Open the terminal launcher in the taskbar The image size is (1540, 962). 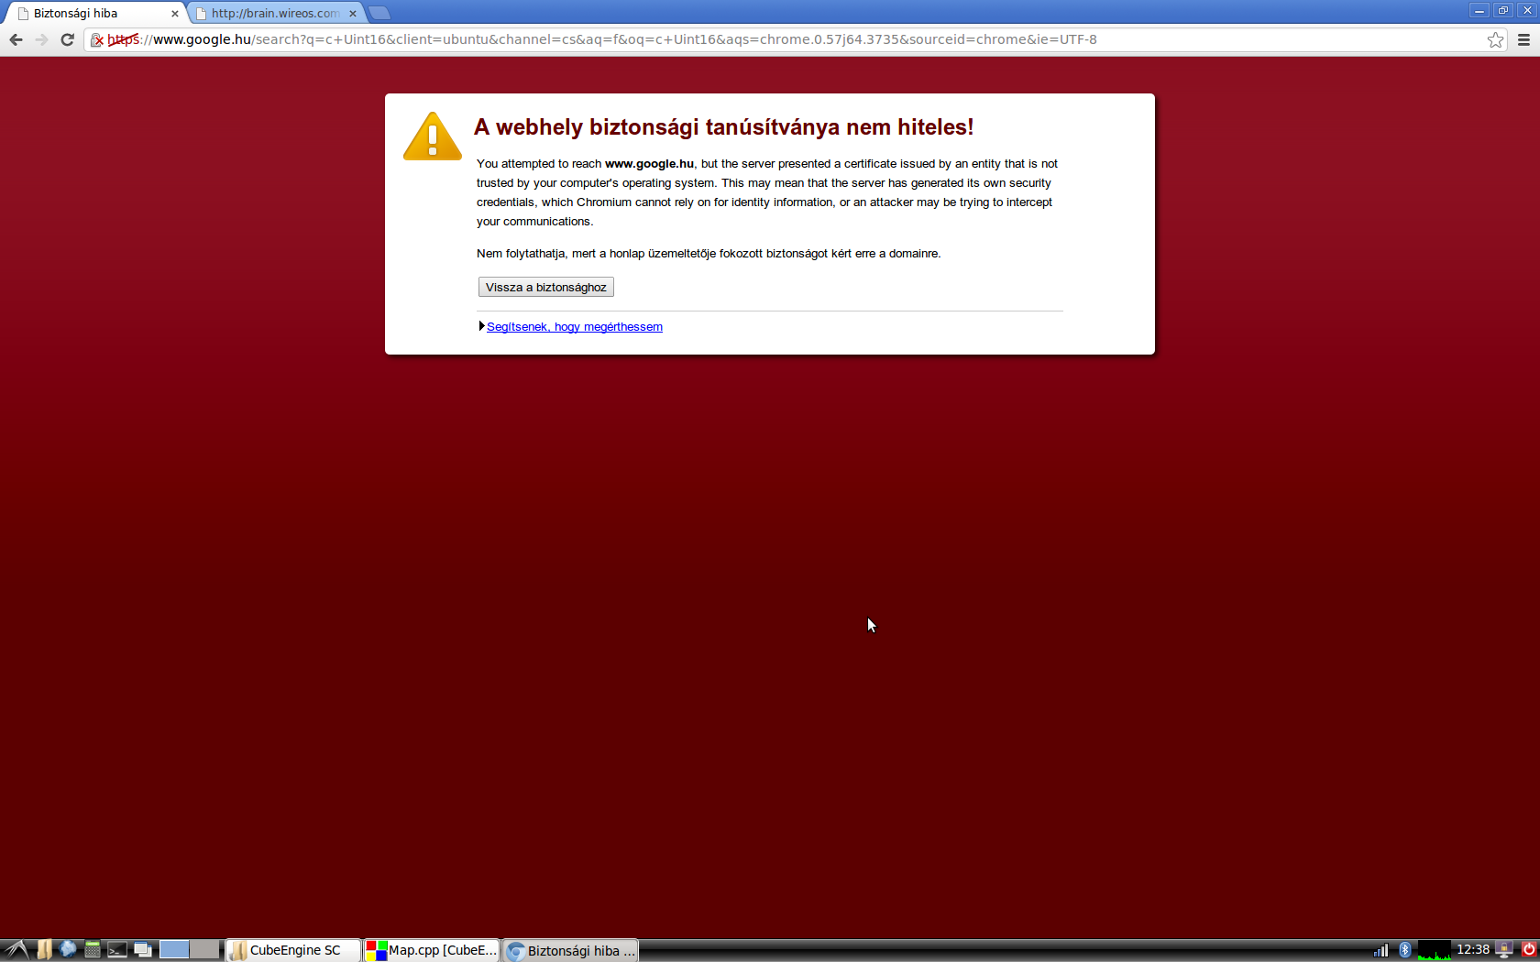pos(117,950)
